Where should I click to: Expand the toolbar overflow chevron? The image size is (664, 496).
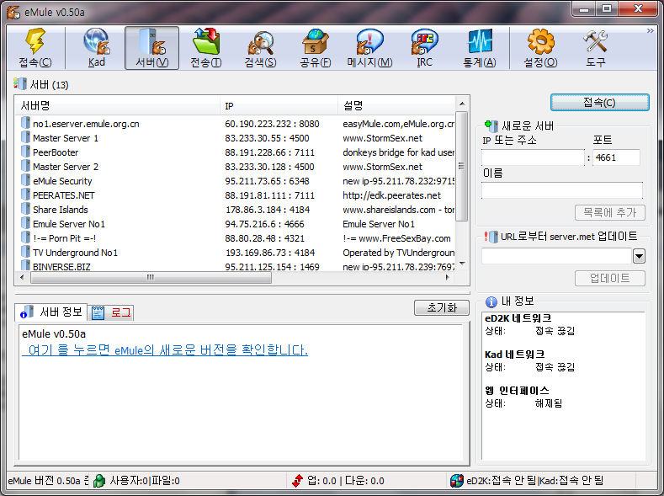point(650,30)
